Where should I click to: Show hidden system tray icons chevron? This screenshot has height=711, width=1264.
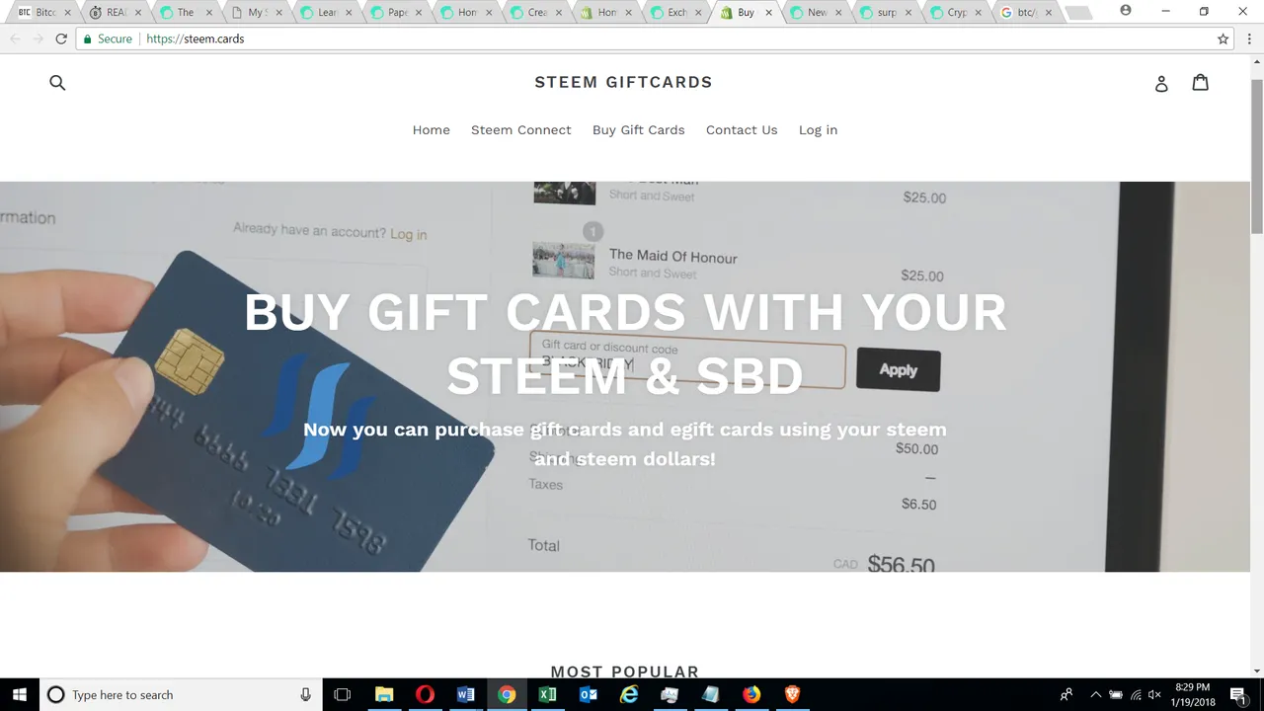pyautogui.click(x=1095, y=695)
